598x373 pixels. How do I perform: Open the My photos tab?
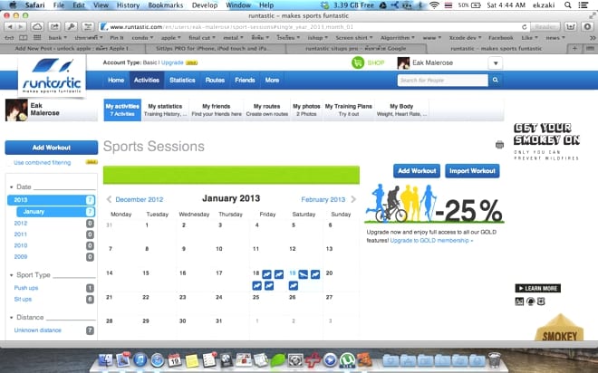[x=306, y=110]
